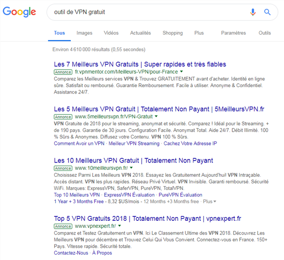Open 'Les 7 Meilleurs VPN Gratuits' result
Image resolution: width=284 pixels, height=260 pixels.
tap(140, 64)
